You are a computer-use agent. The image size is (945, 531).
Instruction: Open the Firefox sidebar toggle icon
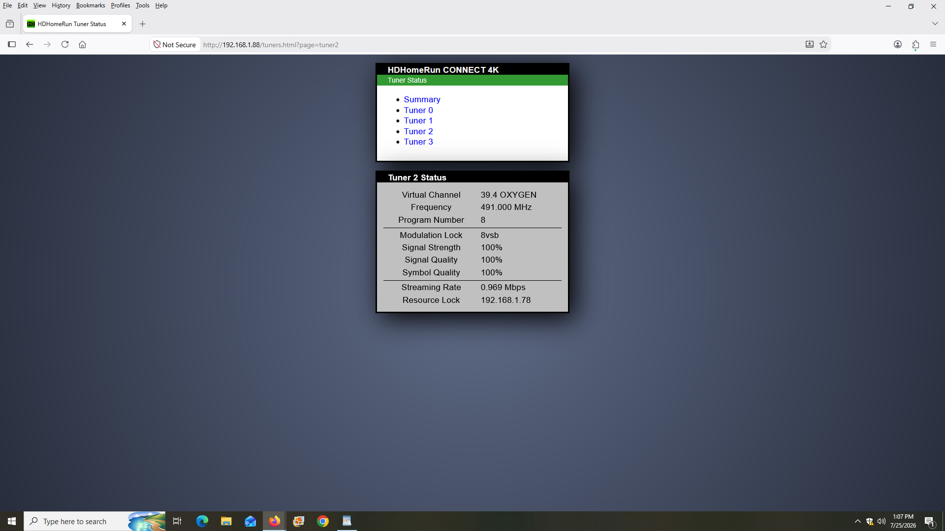[x=12, y=44]
